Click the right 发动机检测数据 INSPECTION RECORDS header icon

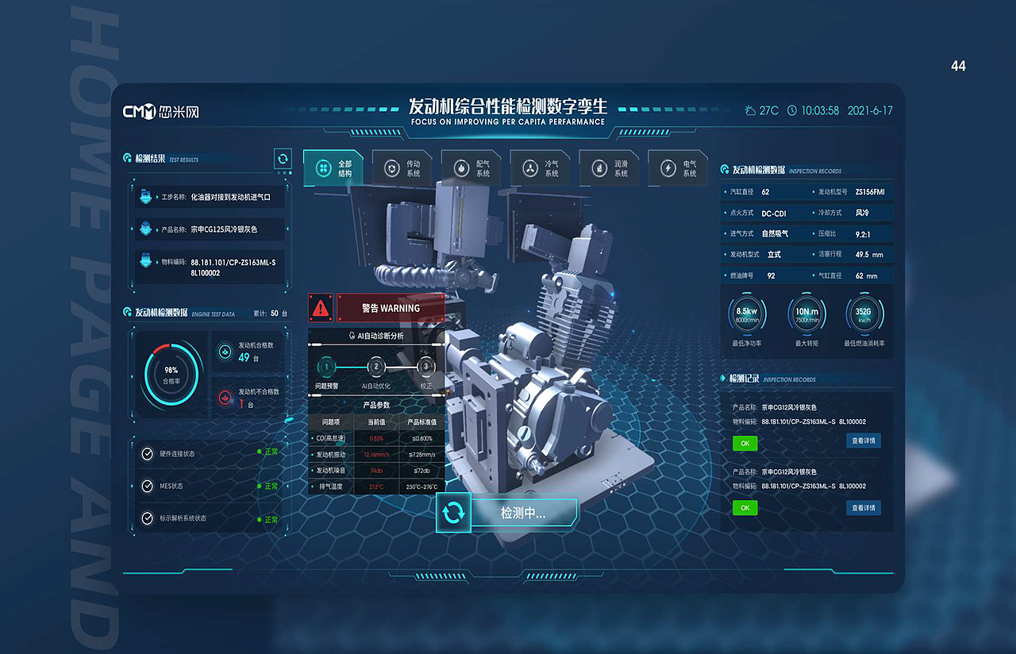coord(725,170)
